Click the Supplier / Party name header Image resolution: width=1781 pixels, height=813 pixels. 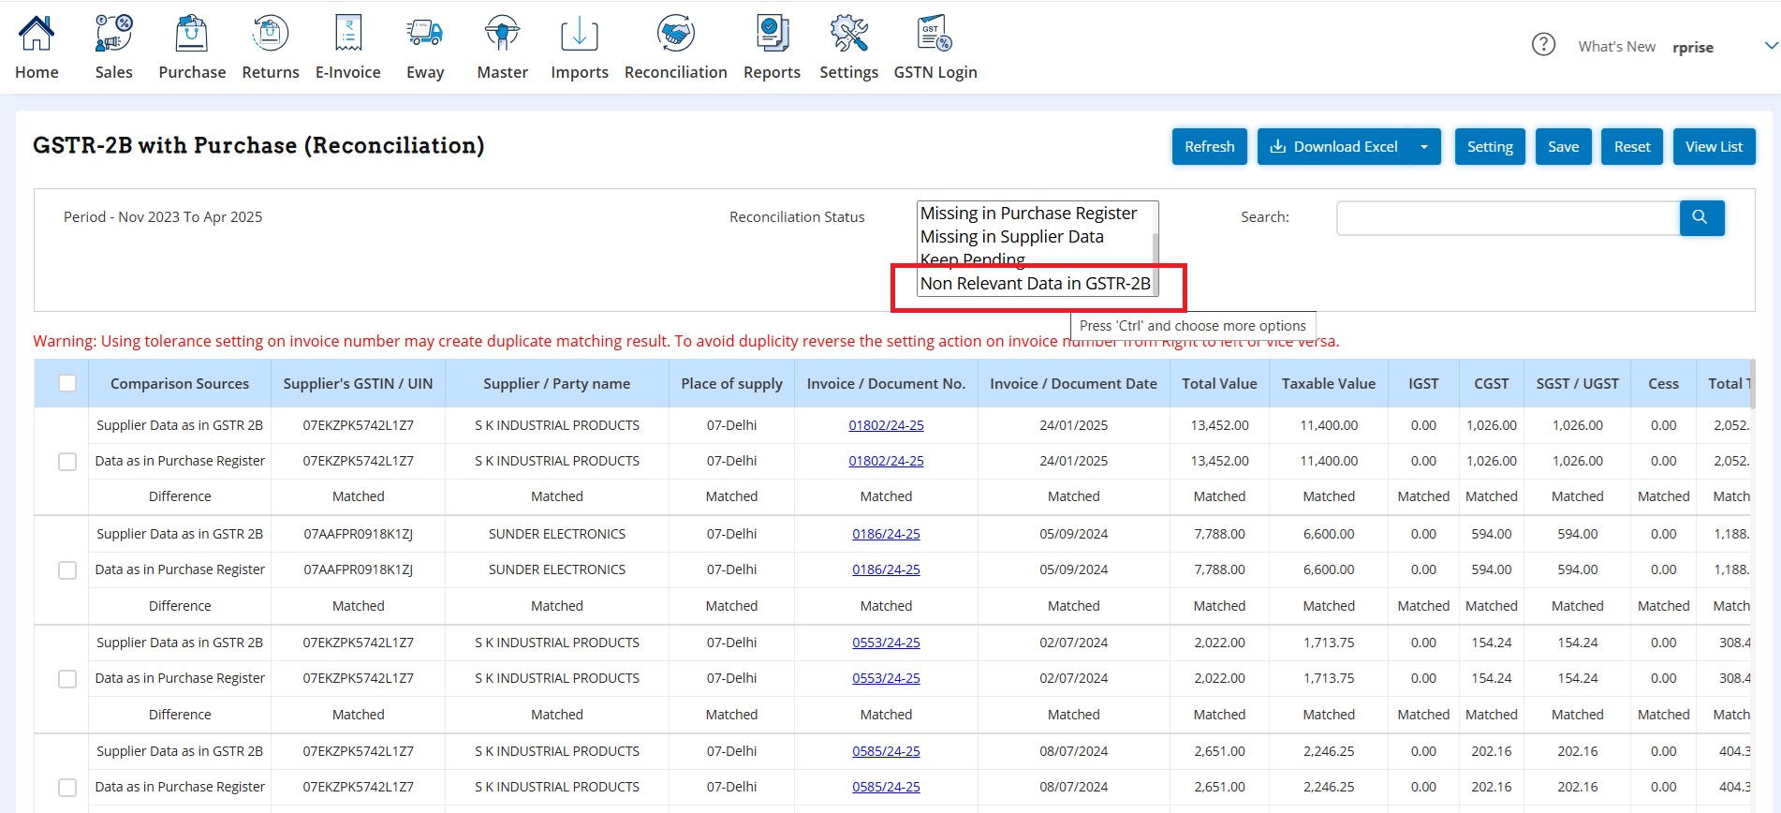556,383
